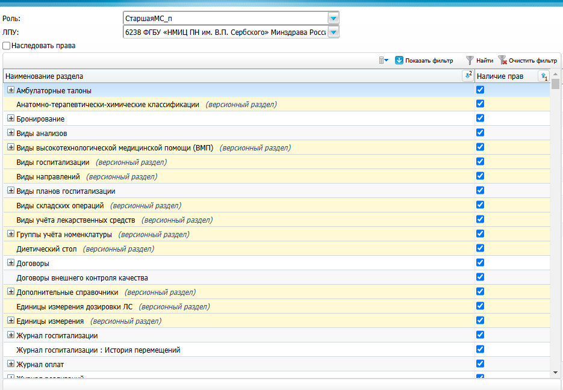Open the ЛПУ dropdown
The width and height of the screenshot is (563, 390).
point(333,32)
